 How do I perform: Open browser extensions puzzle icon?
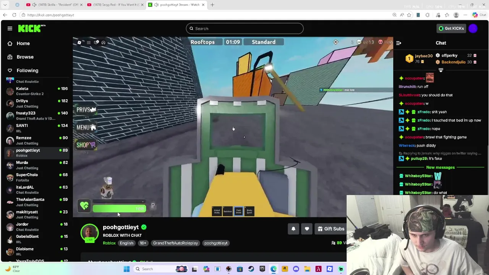click(427, 15)
